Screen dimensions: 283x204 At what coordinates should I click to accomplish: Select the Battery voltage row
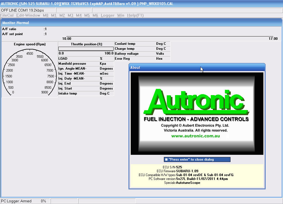pos(142,54)
